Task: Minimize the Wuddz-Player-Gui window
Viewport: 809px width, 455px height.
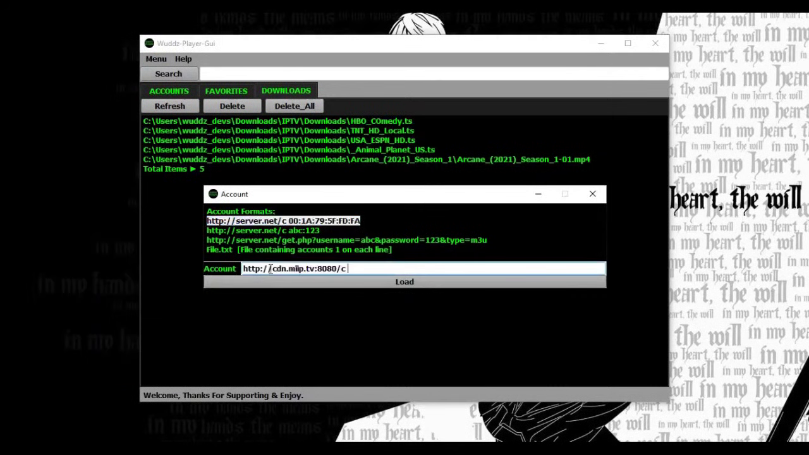Action: tap(601, 44)
